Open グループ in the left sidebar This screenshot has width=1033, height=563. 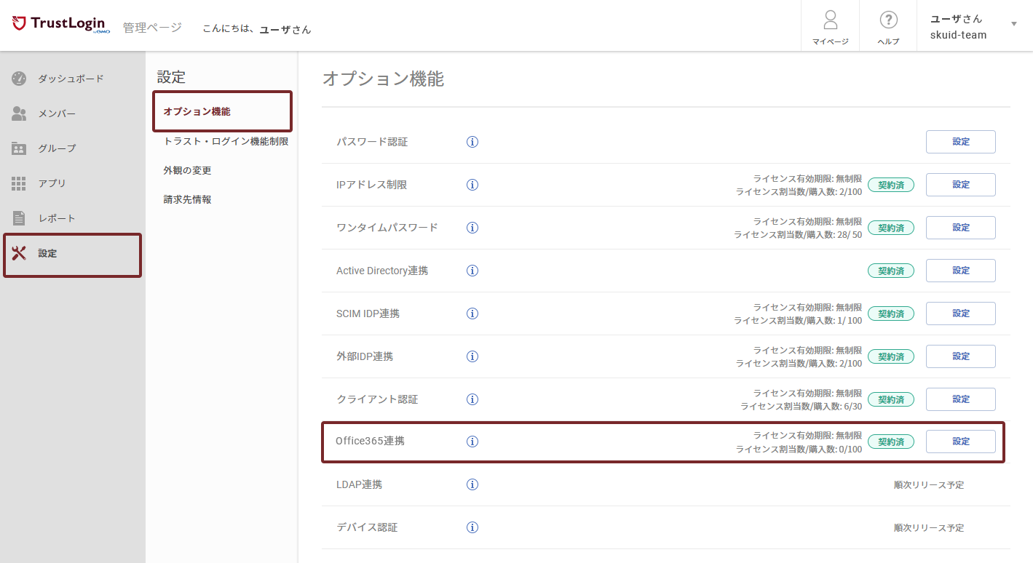pos(57,148)
